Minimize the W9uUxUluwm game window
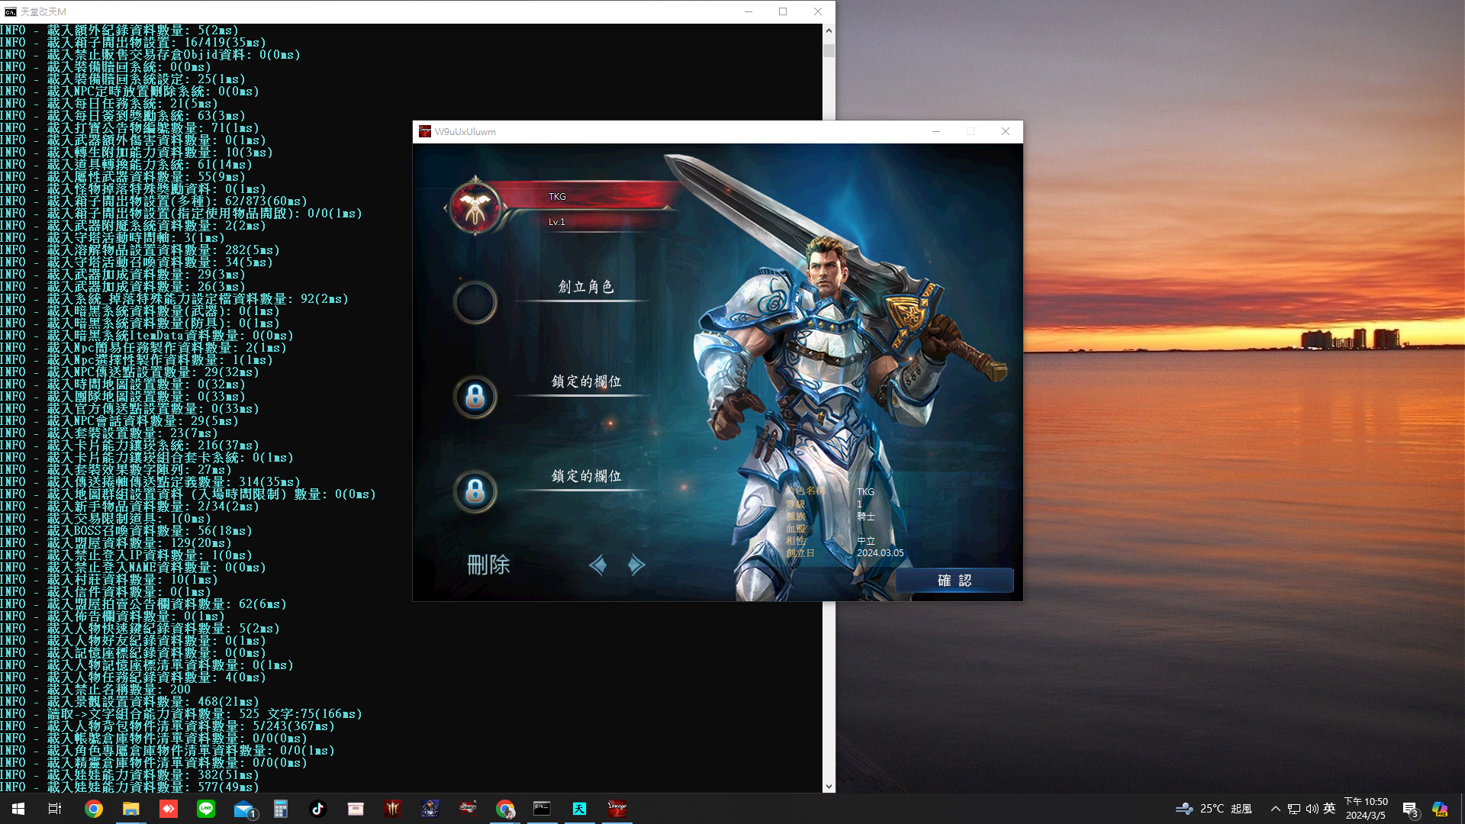Viewport: 1465px width, 824px height. pos(935,131)
